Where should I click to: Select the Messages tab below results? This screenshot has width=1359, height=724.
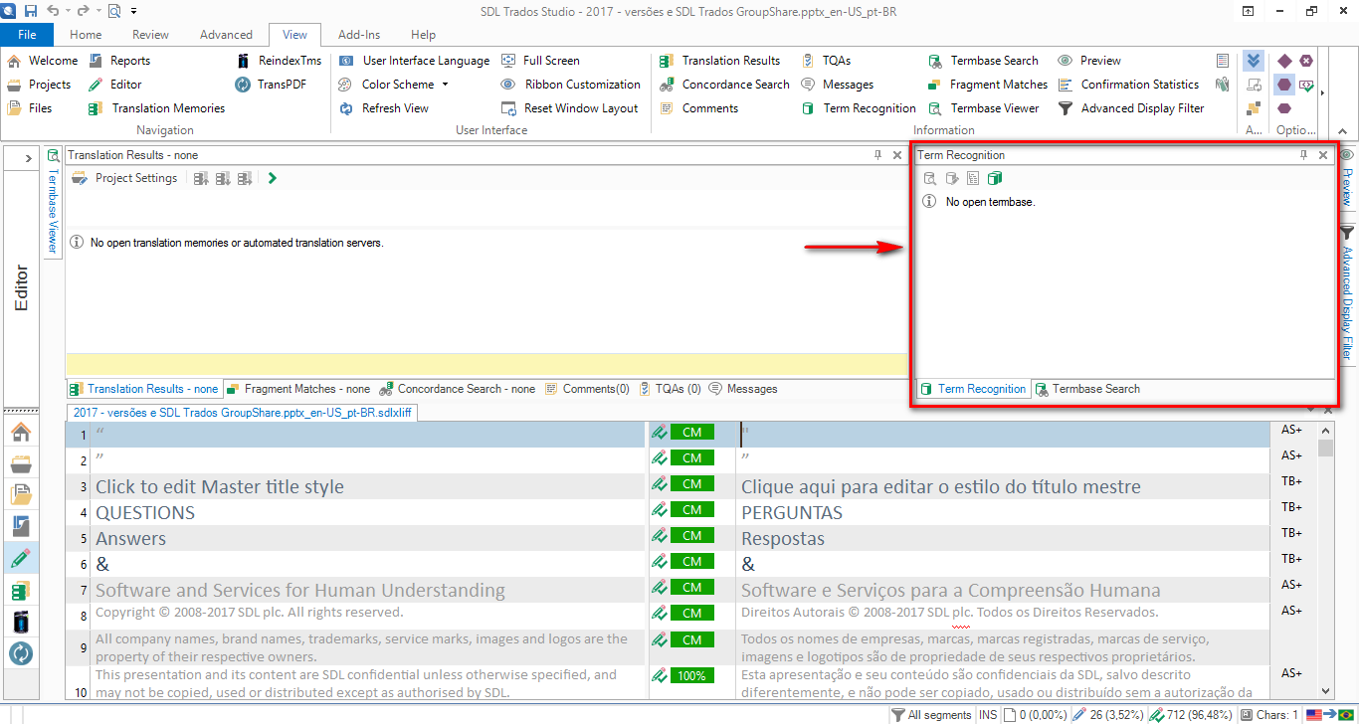click(x=743, y=389)
